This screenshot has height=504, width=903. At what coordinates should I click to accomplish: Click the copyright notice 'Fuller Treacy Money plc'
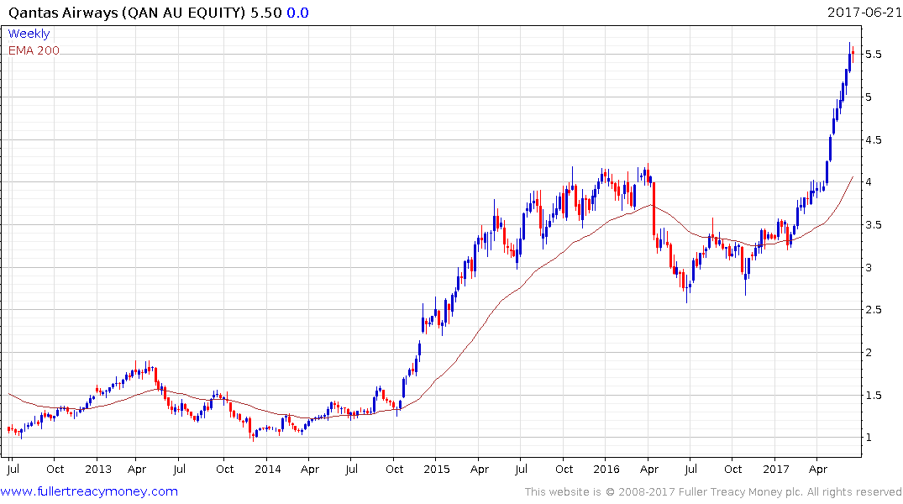741,492
